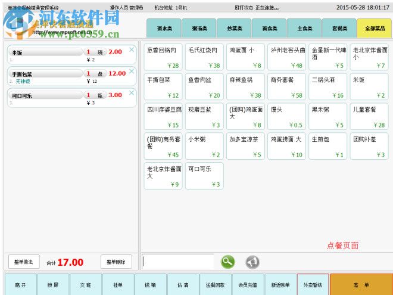
Task: Remove 米饭 from the order with X
Action: pos(132,49)
